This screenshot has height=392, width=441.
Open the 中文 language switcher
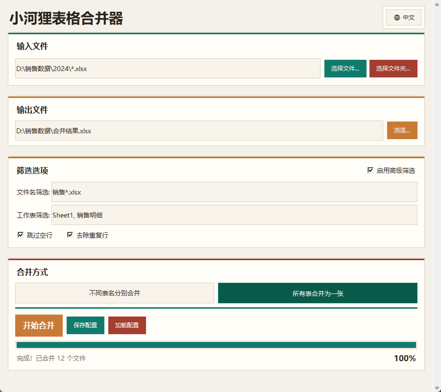click(404, 18)
